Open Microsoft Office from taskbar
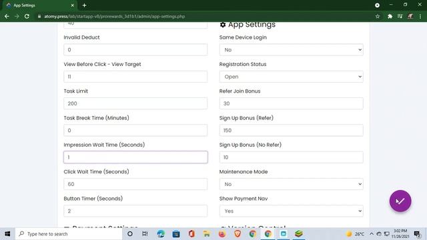Viewport: 427px width, 240px height. point(191,234)
